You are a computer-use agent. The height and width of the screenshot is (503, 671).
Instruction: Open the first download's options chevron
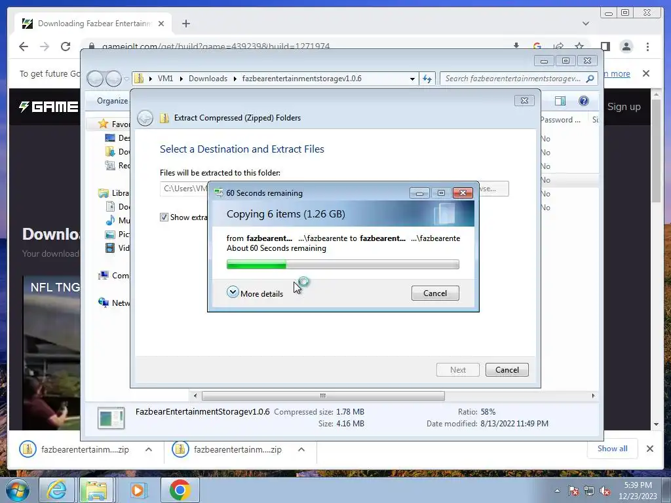(149, 449)
